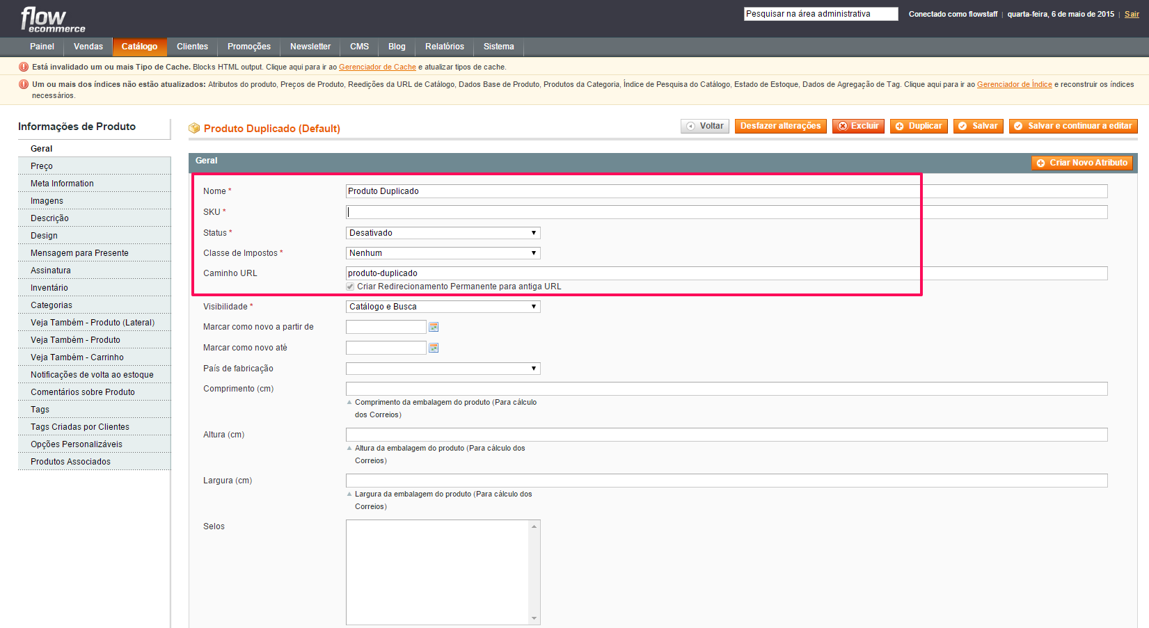Click the Sair logout link
Screen dimensions: 1149x628
point(1132,14)
